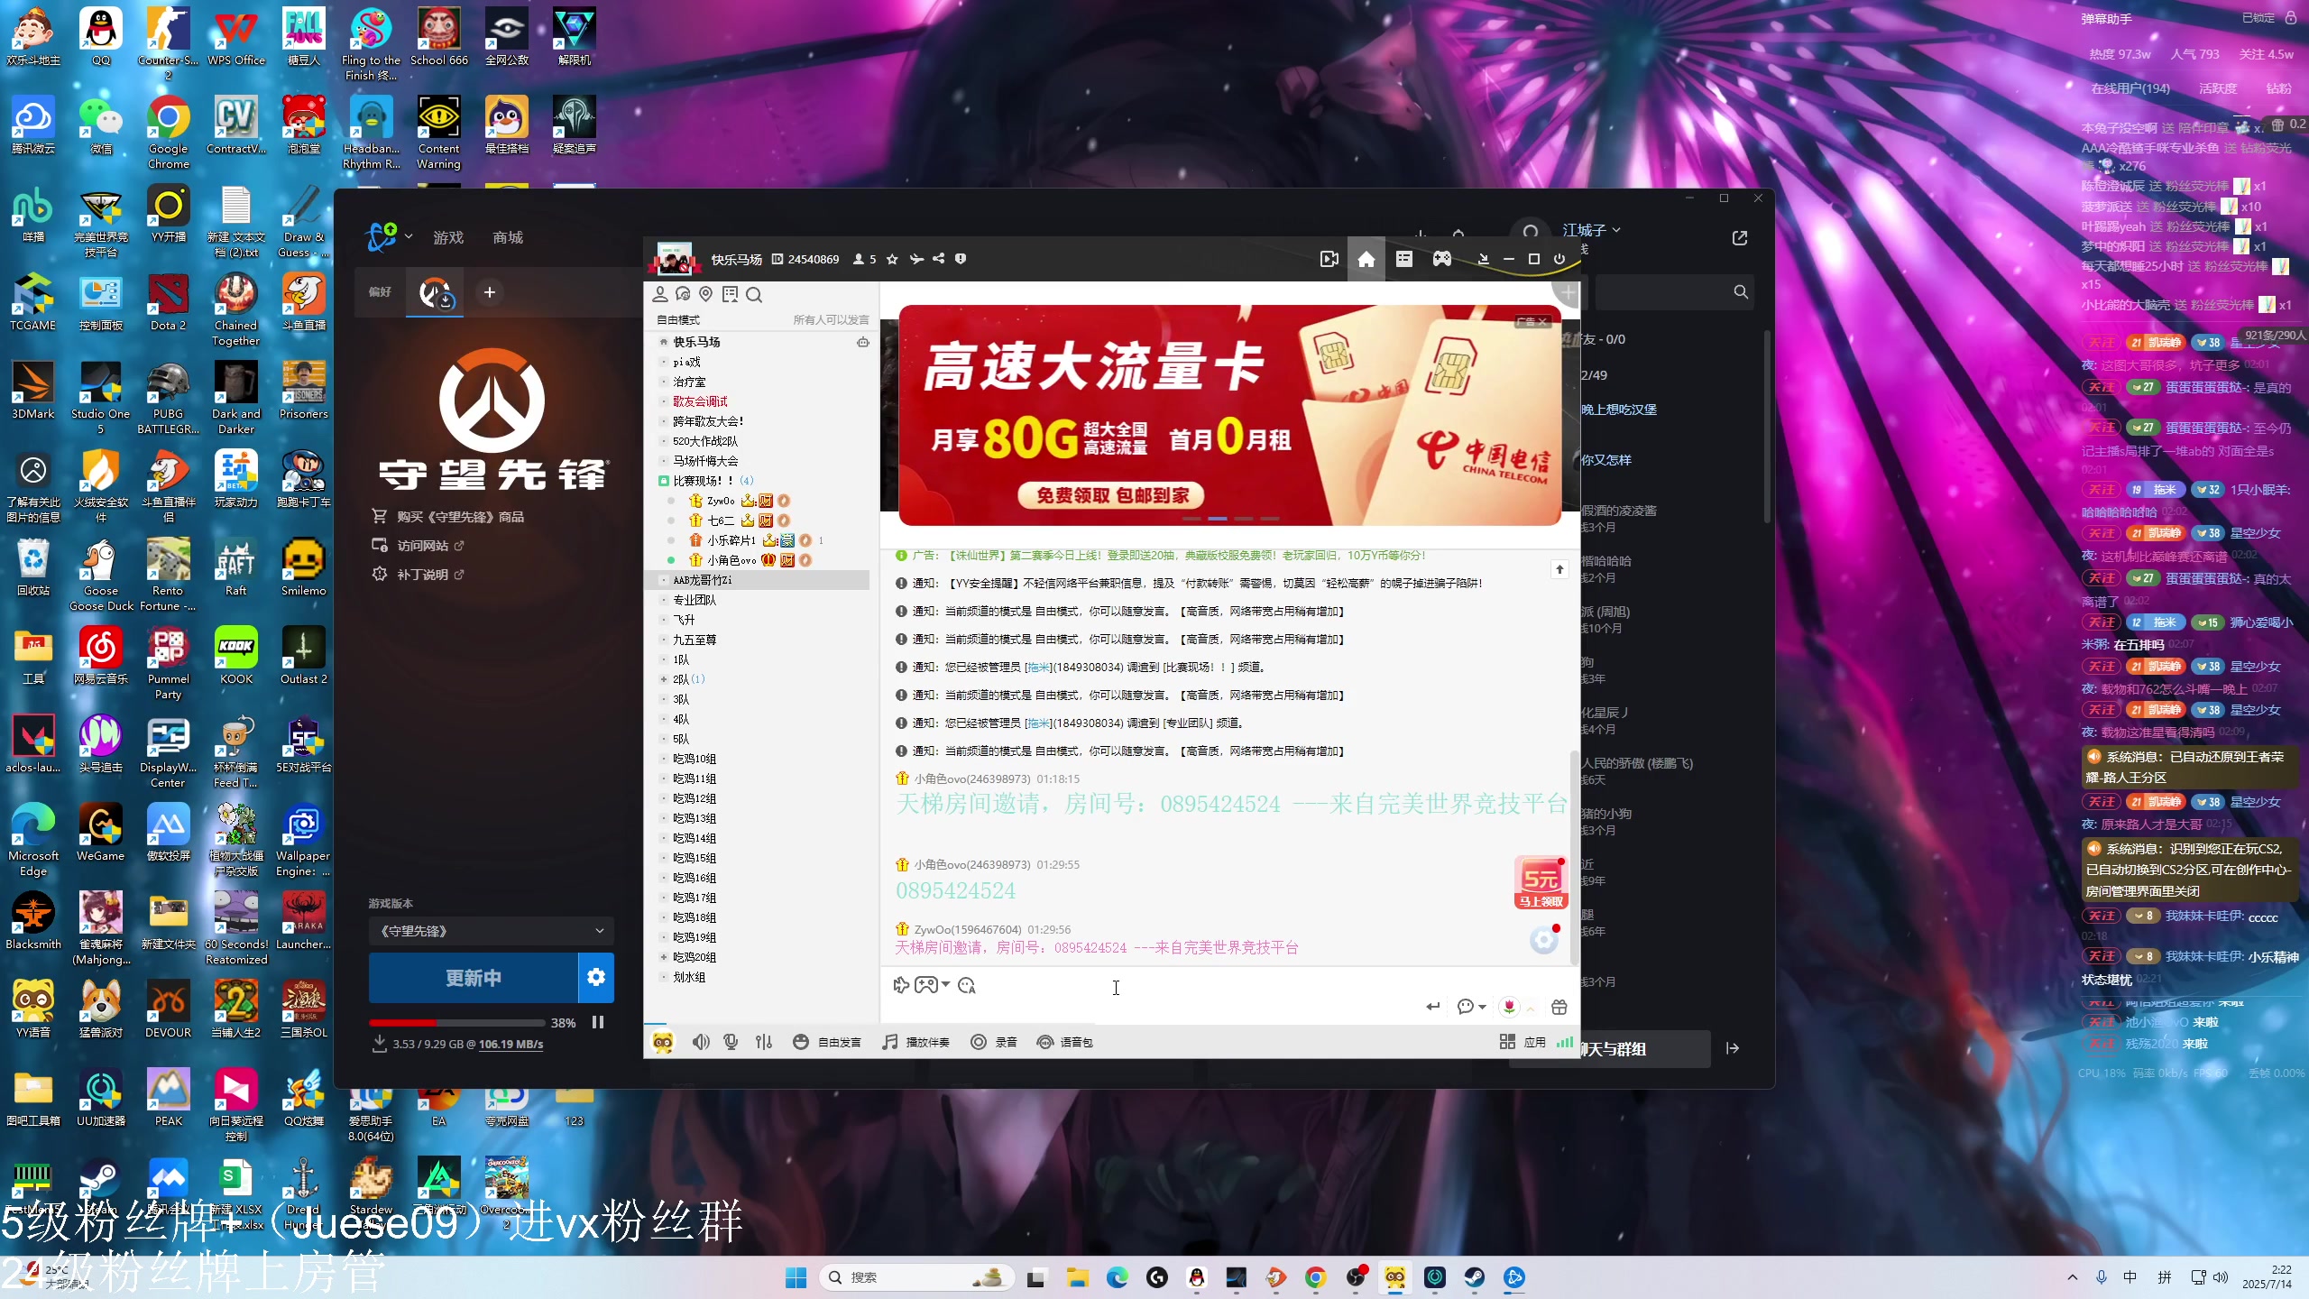
Task: Open the 游戏 tab in Battle.net
Action: pyautogui.click(x=448, y=237)
